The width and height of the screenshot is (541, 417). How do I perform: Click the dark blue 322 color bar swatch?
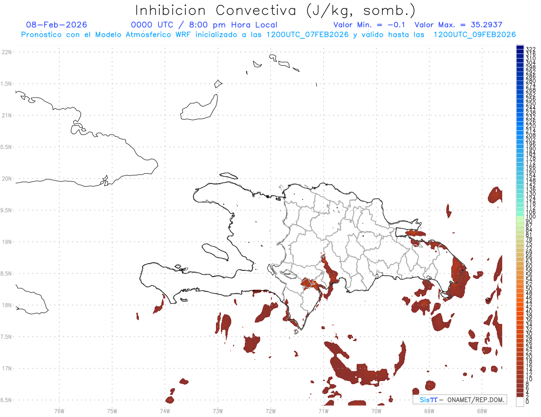click(520, 47)
